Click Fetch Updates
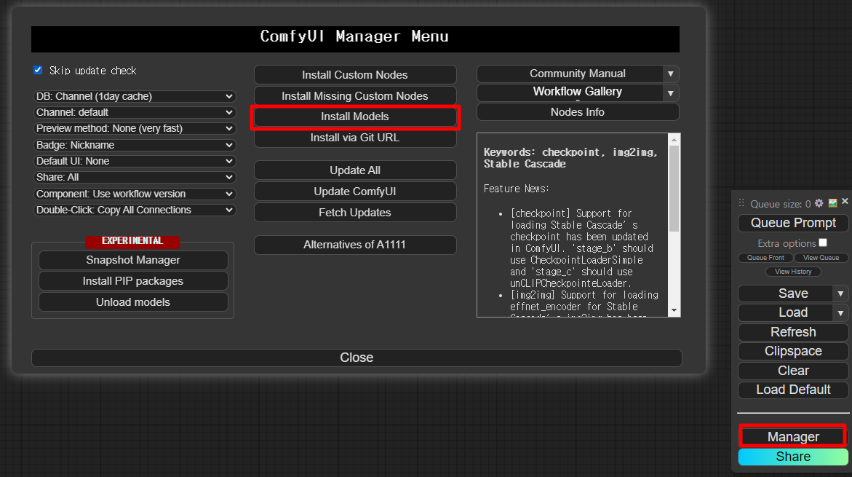Image resolution: width=852 pixels, height=477 pixels. pyautogui.click(x=355, y=213)
